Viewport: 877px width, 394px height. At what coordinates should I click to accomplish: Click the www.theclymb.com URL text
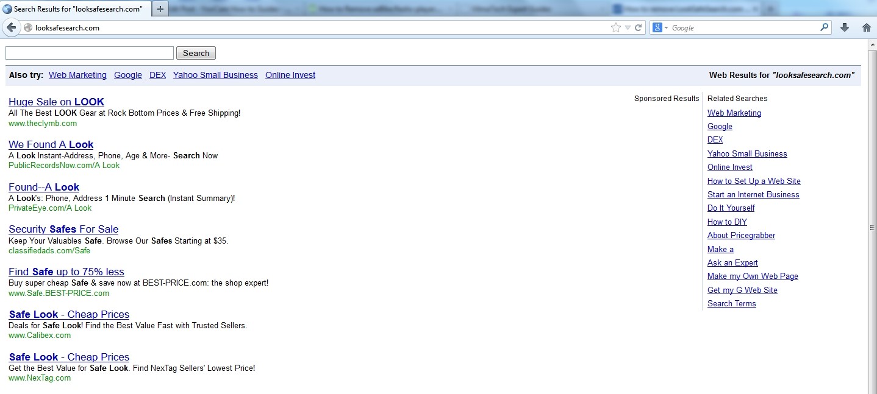point(43,123)
